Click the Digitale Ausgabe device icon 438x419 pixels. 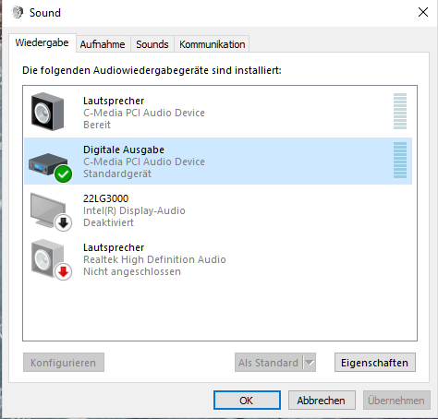[50, 167]
